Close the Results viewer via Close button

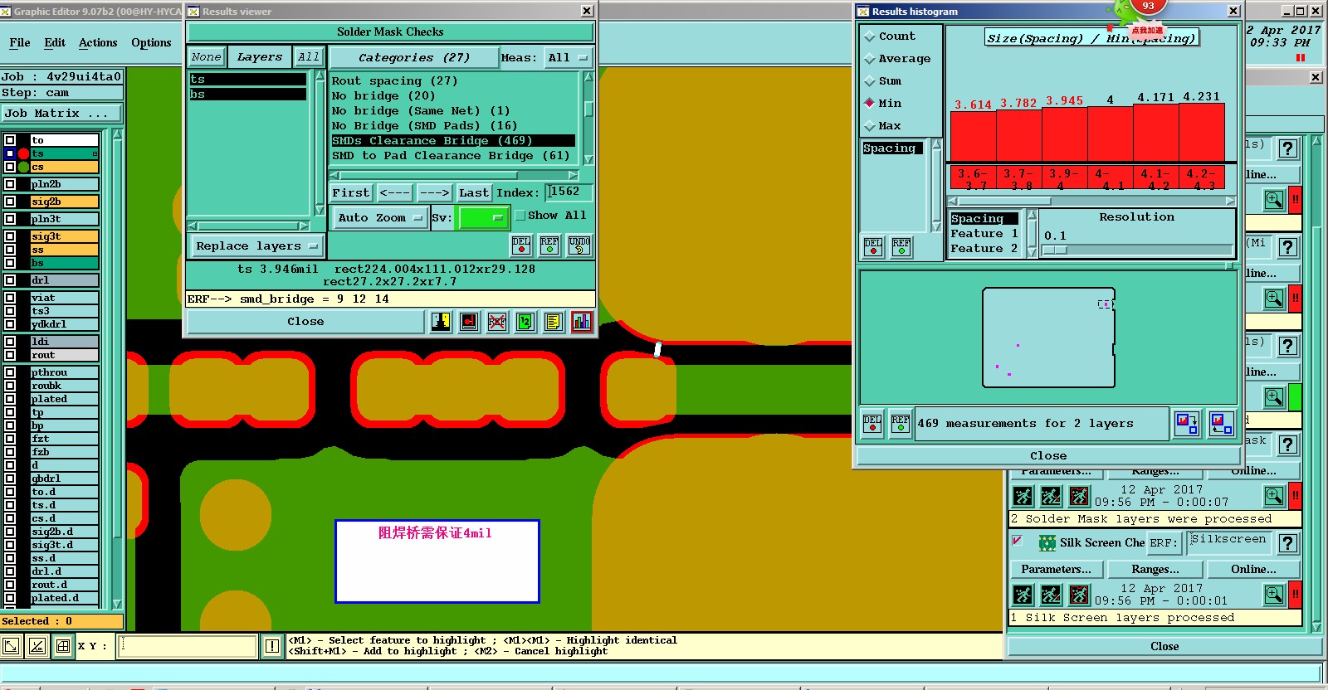[305, 322]
